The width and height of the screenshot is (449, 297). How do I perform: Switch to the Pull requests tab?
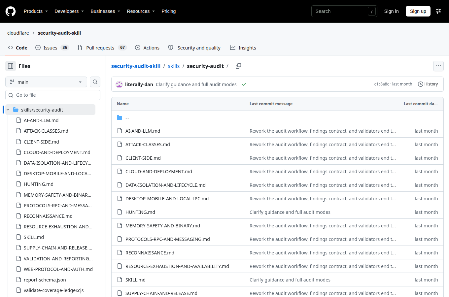tap(102, 48)
